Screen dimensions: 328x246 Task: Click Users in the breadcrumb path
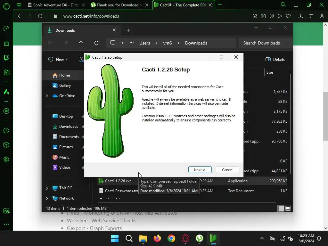(x=145, y=43)
